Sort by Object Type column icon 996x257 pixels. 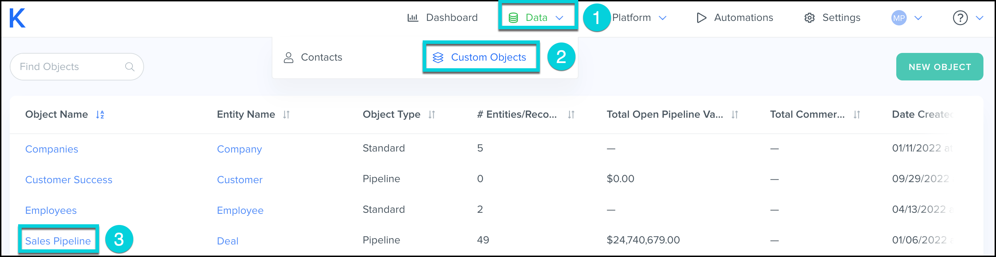tap(431, 115)
